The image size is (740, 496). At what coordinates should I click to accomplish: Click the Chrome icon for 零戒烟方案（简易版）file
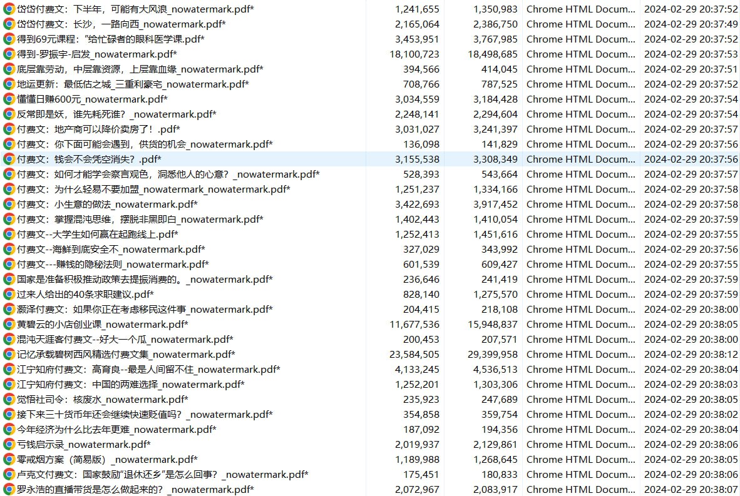(9, 460)
